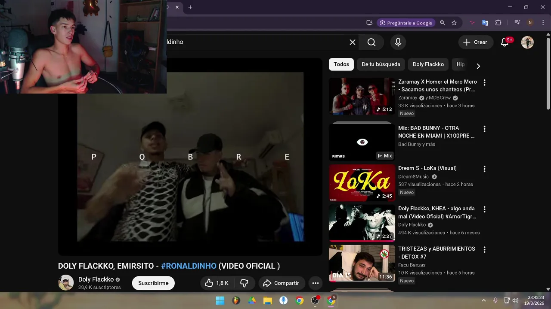Open the Chrome three-dot menu

[x=543, y=23]
